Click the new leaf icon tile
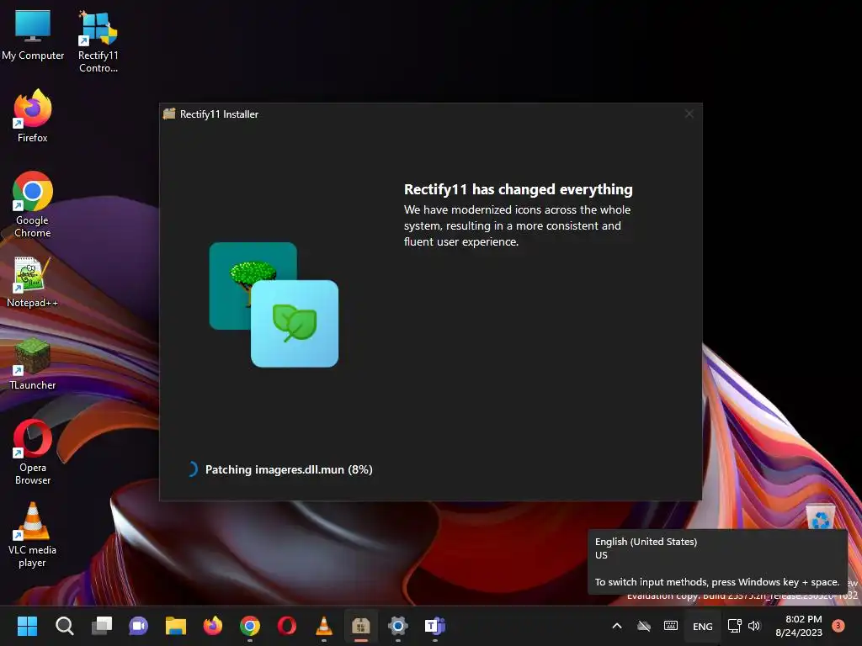 pos(295,324)
